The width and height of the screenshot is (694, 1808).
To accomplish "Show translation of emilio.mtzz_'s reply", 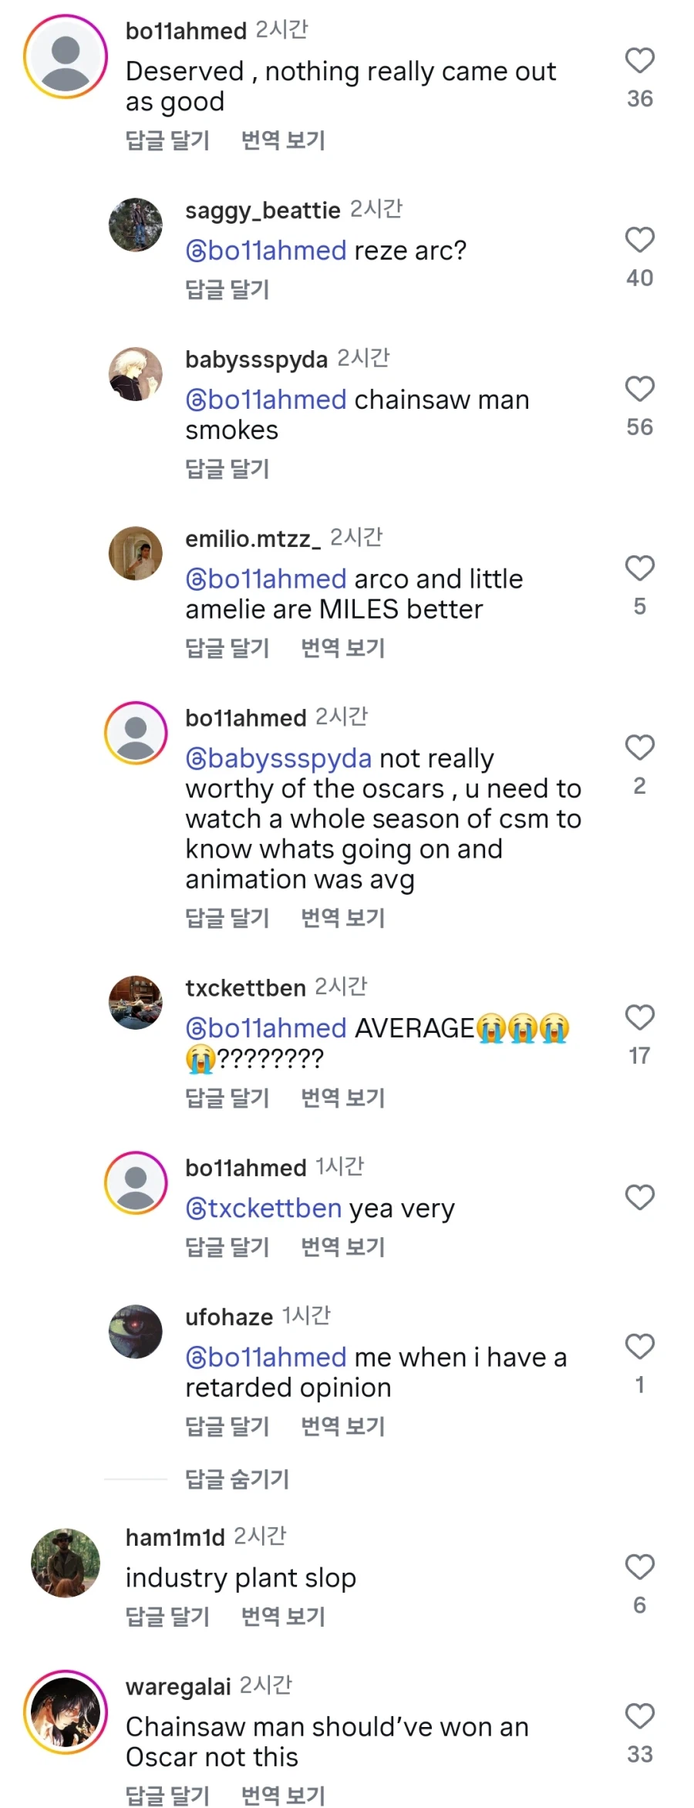I will click(x=342, y=648).
